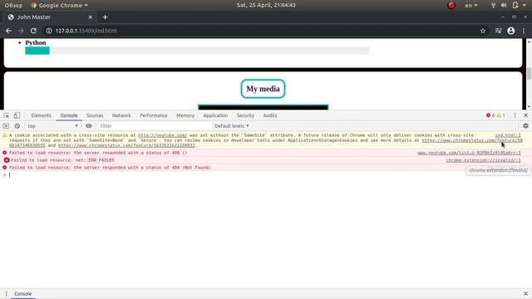Click the console Filter field
The height and width of the screenshot is (299, 532).
coord(155,125)
